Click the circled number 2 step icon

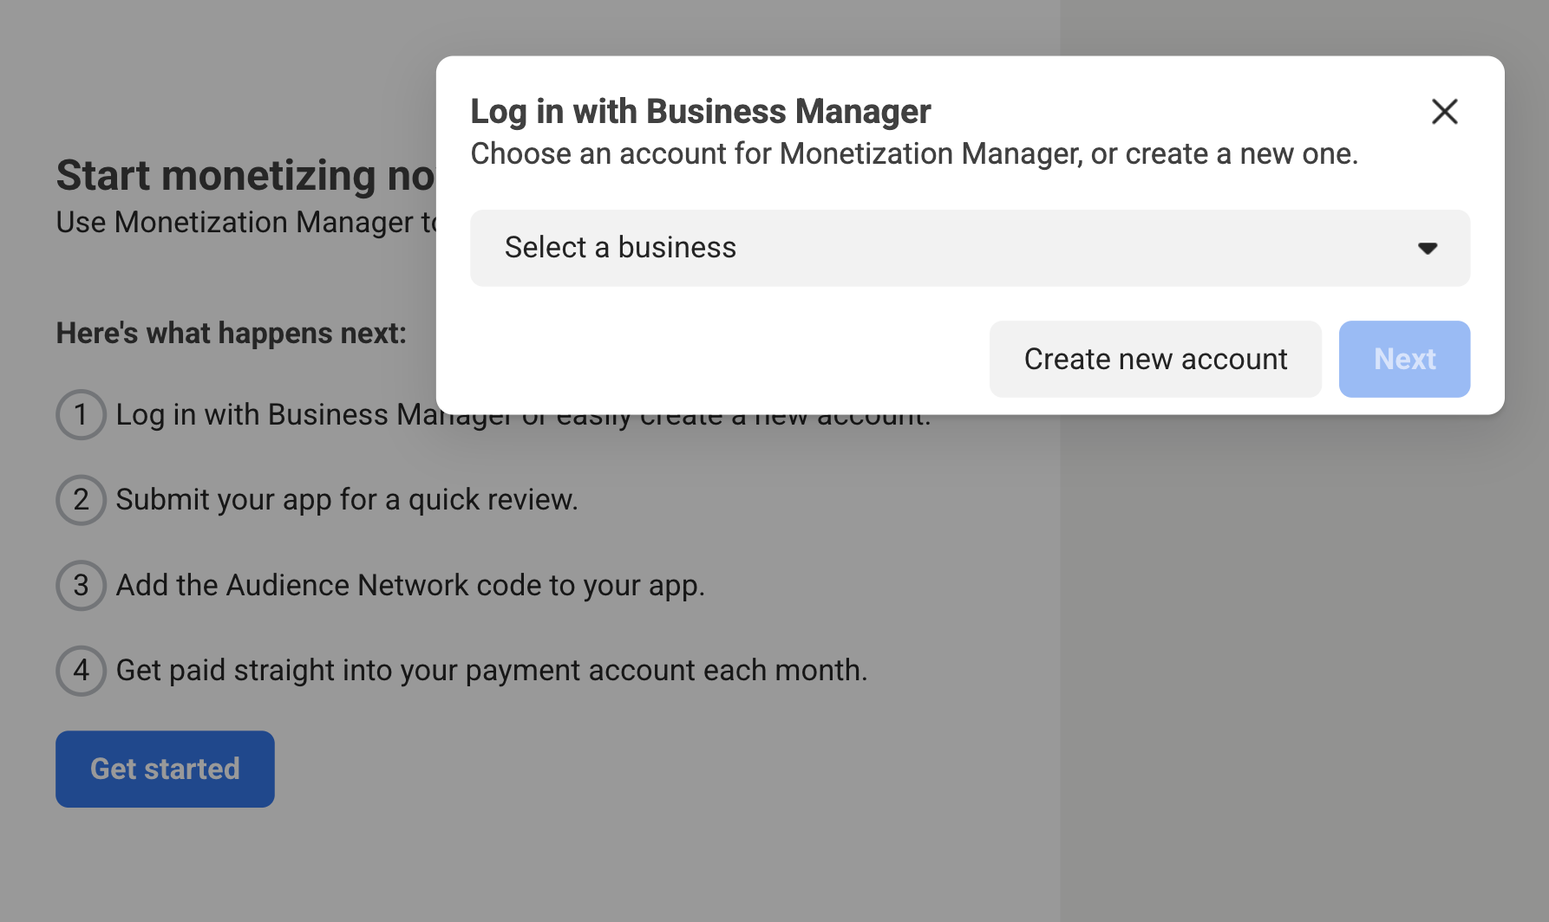tap(81, 500)
